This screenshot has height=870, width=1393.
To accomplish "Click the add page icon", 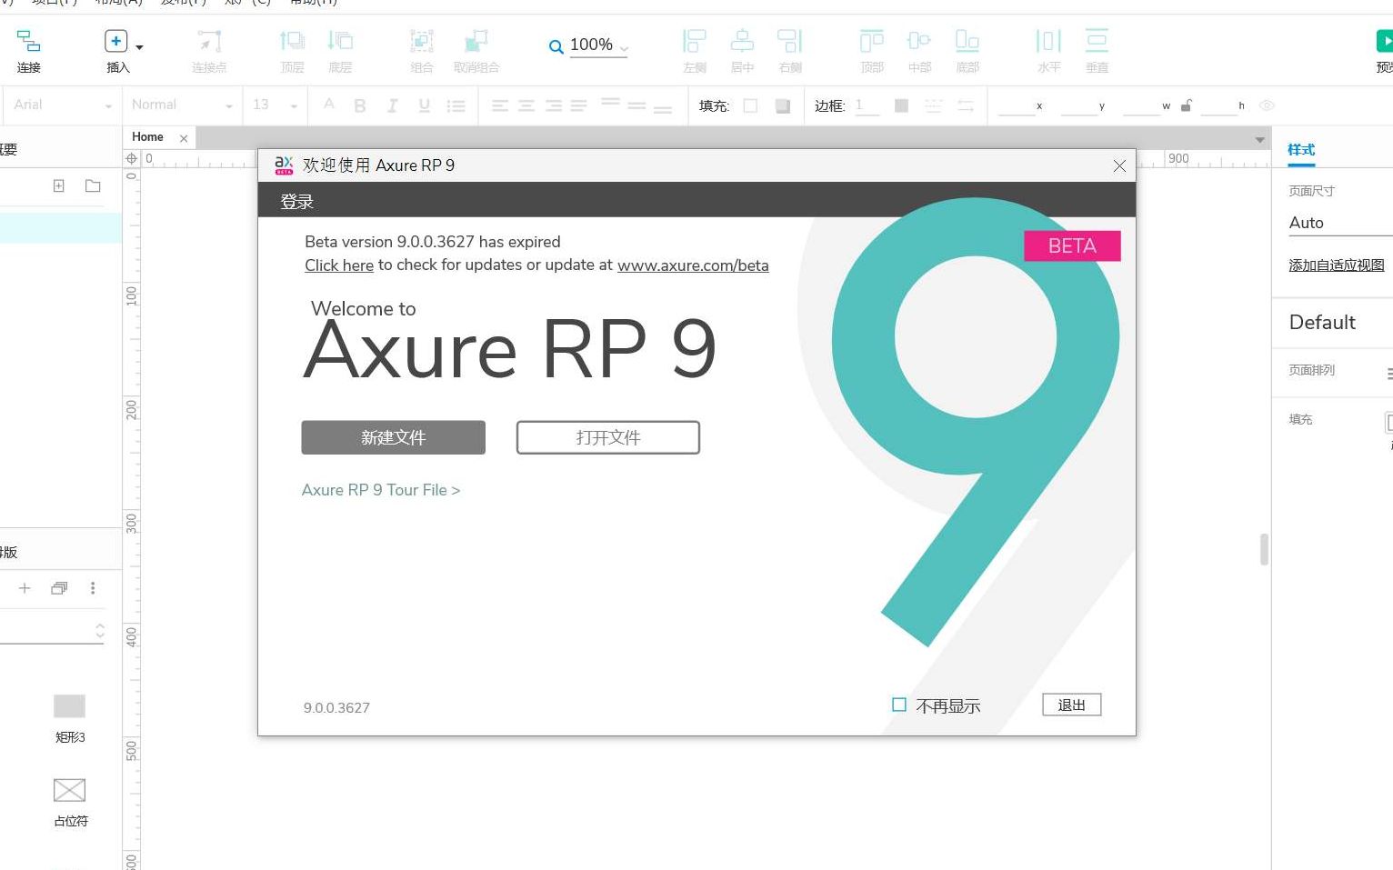I will coord(58,186).
